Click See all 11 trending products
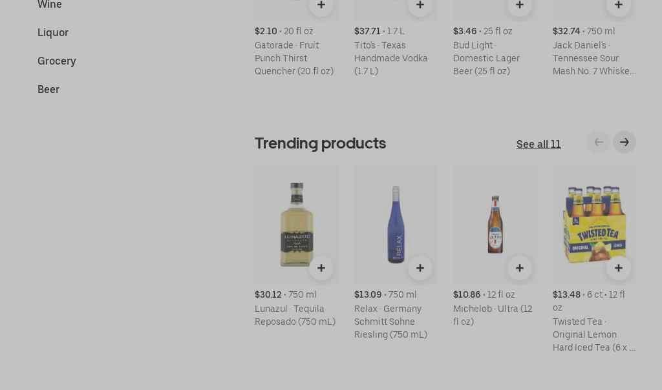This screenshot has width=662, height=390. coord(539,144)
